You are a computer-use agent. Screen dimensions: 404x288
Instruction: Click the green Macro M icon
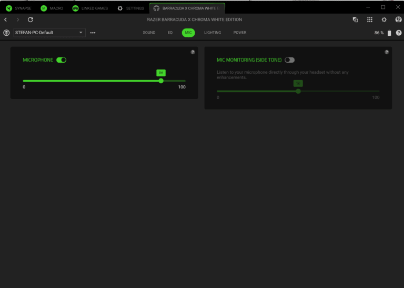[x=44, y=8]
